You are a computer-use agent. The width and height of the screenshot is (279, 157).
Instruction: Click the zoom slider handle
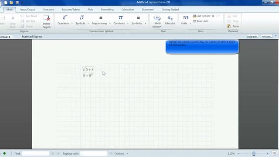click(254, 154)
